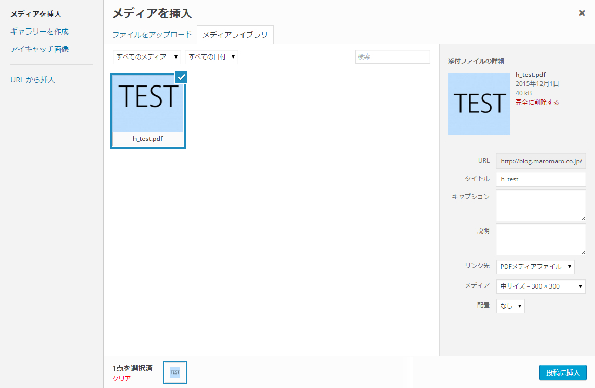Select URL から挿入 in sidebar
The image size is (595, 388).
click(x=33, y=79)
